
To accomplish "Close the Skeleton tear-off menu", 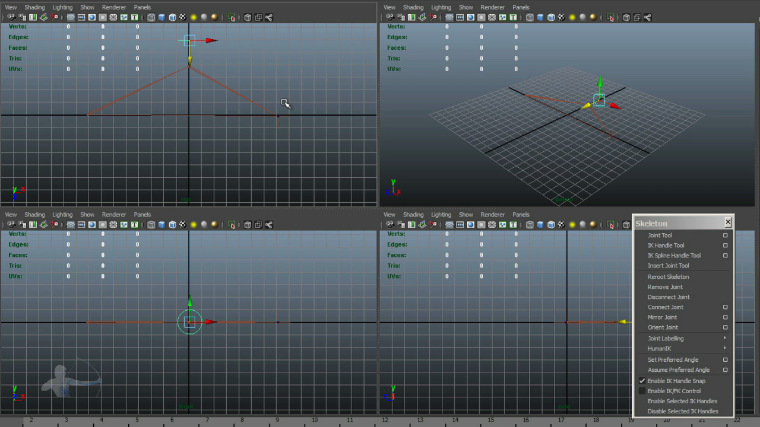I will (728, 222).
